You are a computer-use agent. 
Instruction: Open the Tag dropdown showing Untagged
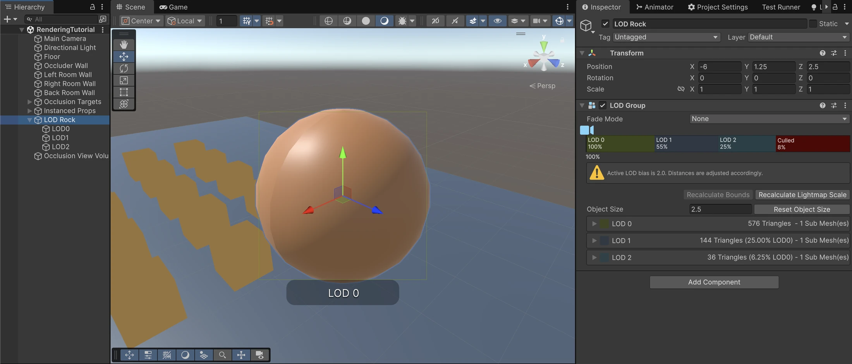click(x=666, y=37)
